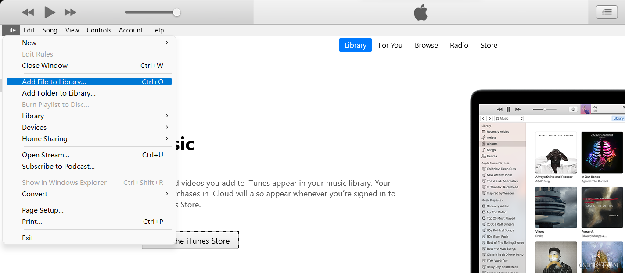Click the Next track fast-forward icon
The image size is (625, 273).
coord(70,12)
